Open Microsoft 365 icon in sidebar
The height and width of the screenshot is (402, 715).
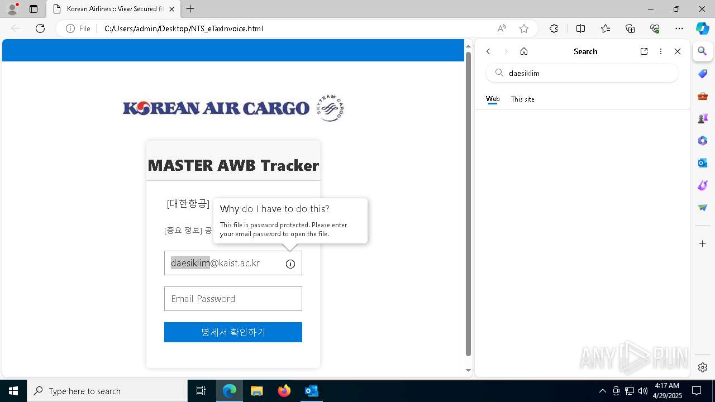[703, 141]
